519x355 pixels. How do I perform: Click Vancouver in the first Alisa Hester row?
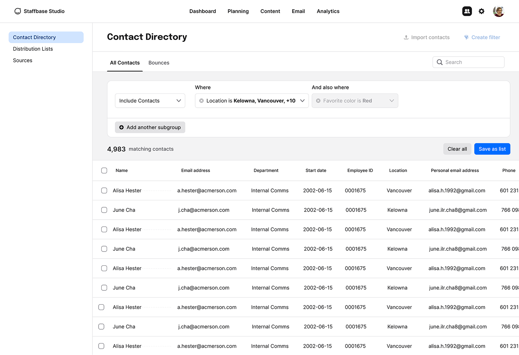tap(399, 190)
